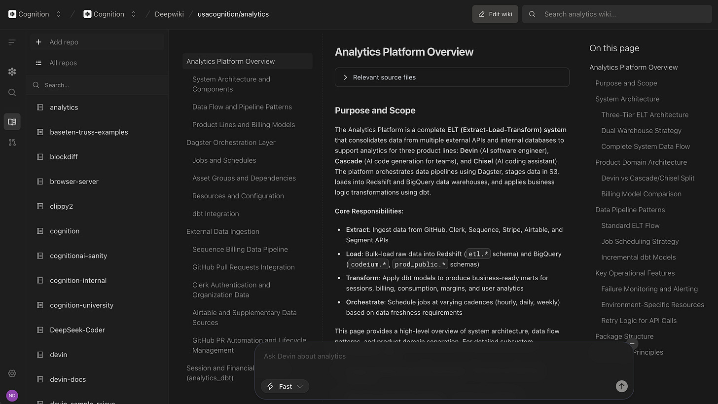Open the Fast mode dropdown

(x=285, y=386)
